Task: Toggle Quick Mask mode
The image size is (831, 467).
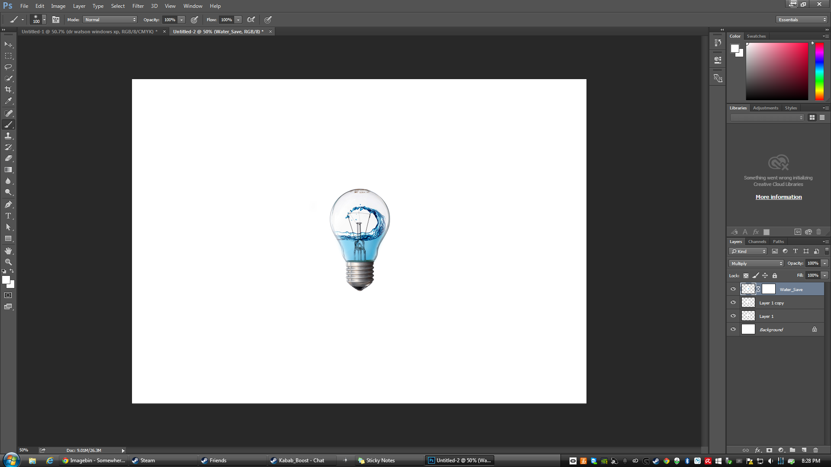Action: 8,295
